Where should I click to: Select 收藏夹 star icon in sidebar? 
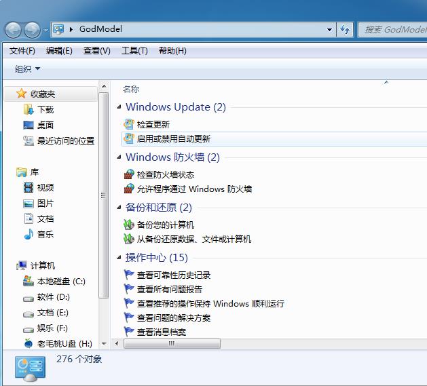coord(21,94)
